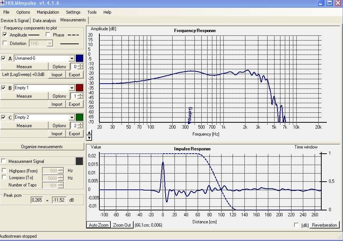
Task: Click Import for slot B
Action: (x=57, y=104)
